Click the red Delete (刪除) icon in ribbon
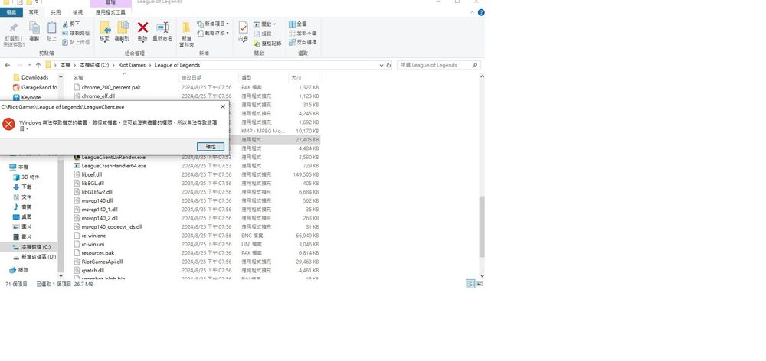766x361 pixels. point(142,31)
